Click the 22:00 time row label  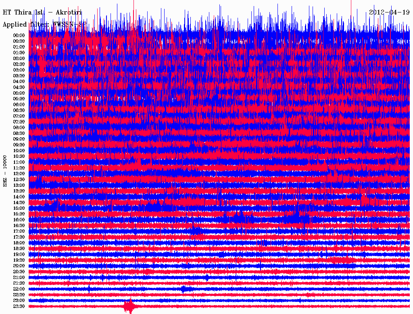(19, 289)
